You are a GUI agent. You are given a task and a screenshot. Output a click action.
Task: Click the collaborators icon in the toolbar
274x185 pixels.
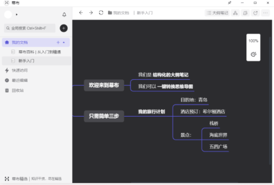[245, 13]
